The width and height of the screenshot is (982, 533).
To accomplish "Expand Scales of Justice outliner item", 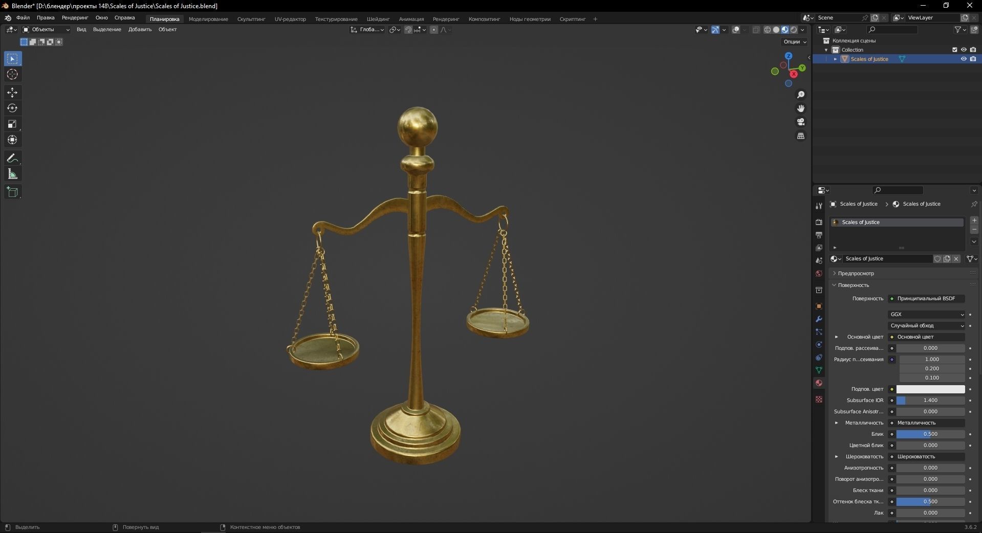I will 836,59.
